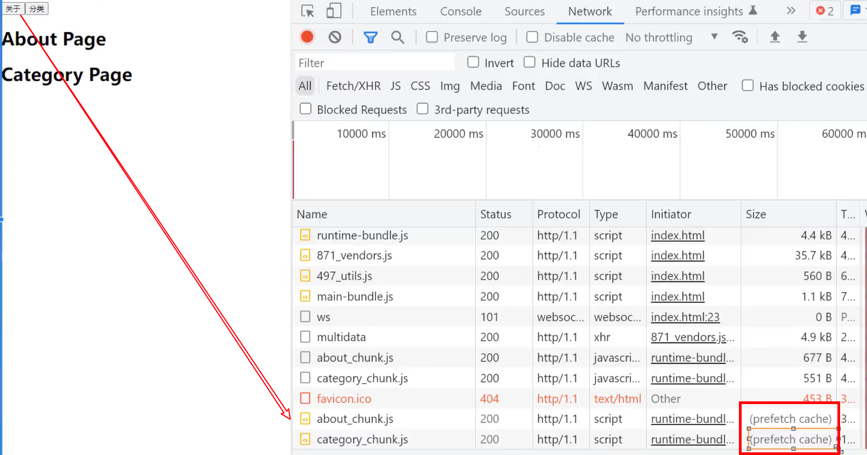Check Hide data URLs
867x455 pixels.
(x=529, y=62)
